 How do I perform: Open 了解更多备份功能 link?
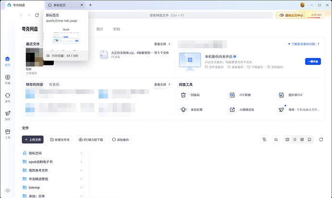point(304,44)
